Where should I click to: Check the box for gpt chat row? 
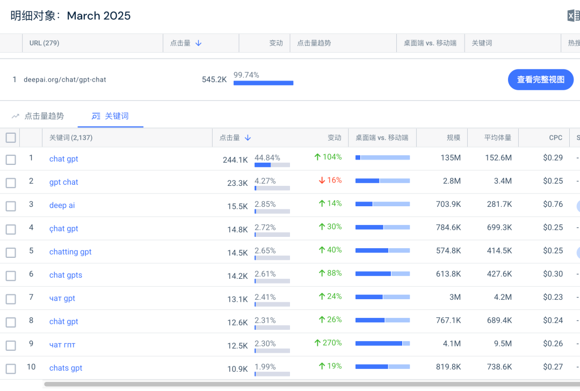[11, 183]
